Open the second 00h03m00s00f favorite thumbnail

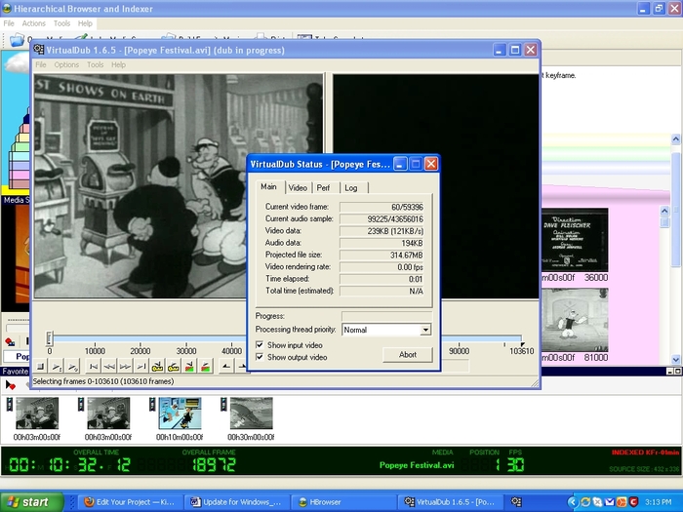click(x=108, y=414)
